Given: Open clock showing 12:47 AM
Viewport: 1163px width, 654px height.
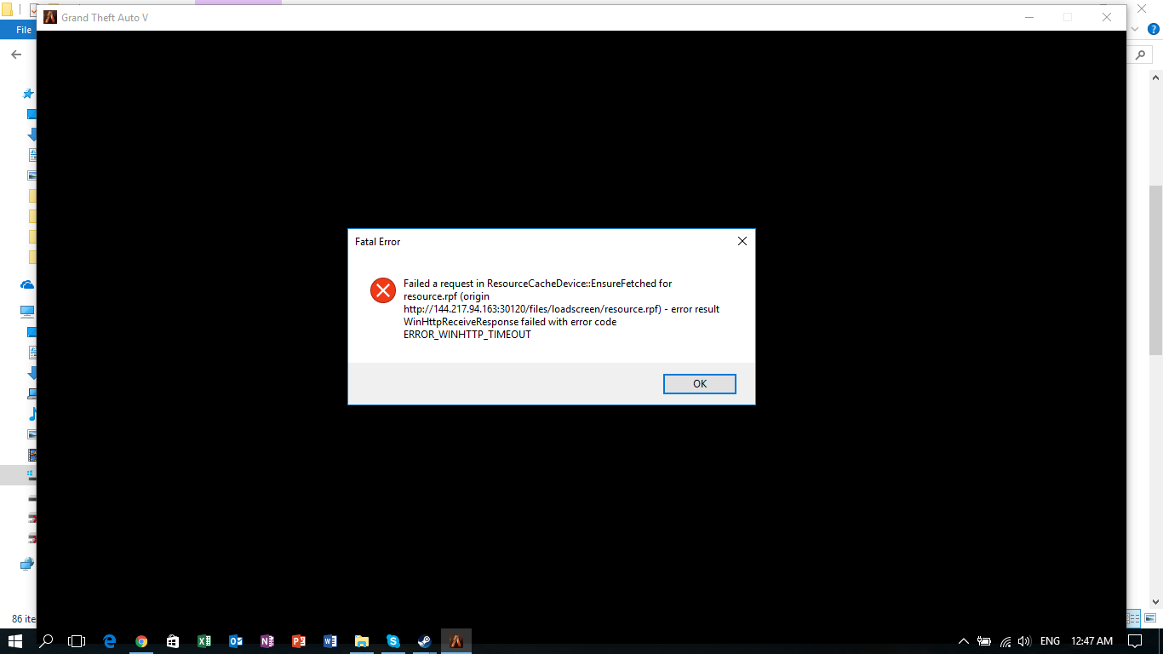Looking at the screenshot, I should (x=1092, y=641).
